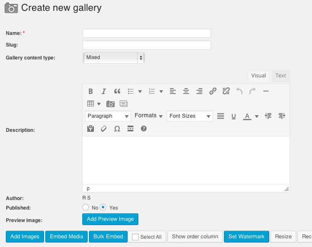The height and width of the screenshot is (247, 312).
Task: Insert a horizontal line
Action: (266, 91)
